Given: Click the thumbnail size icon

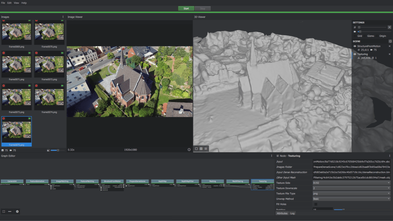Looking at the screenshot, I should (x=48, y=150).
